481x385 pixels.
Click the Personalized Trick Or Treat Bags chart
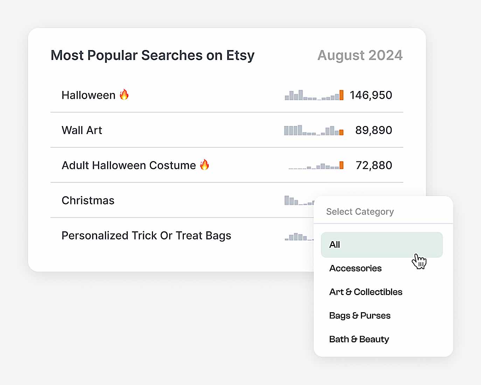[298, 237]
